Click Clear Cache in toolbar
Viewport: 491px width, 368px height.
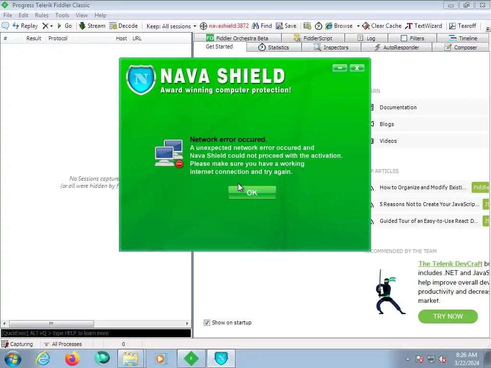click(x=382, y=26)
